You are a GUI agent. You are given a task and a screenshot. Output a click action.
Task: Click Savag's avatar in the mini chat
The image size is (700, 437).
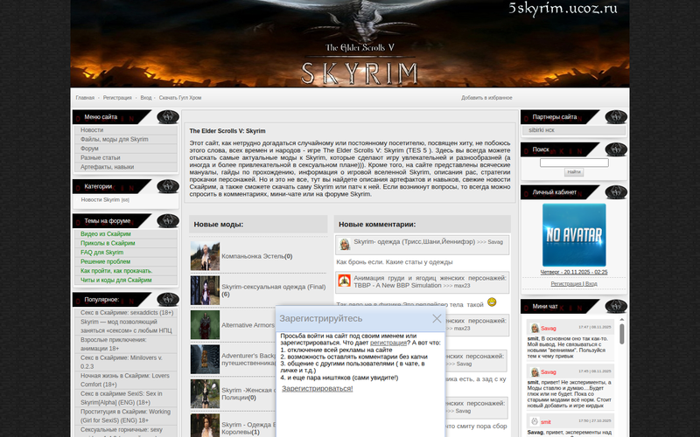pos(534,328)
